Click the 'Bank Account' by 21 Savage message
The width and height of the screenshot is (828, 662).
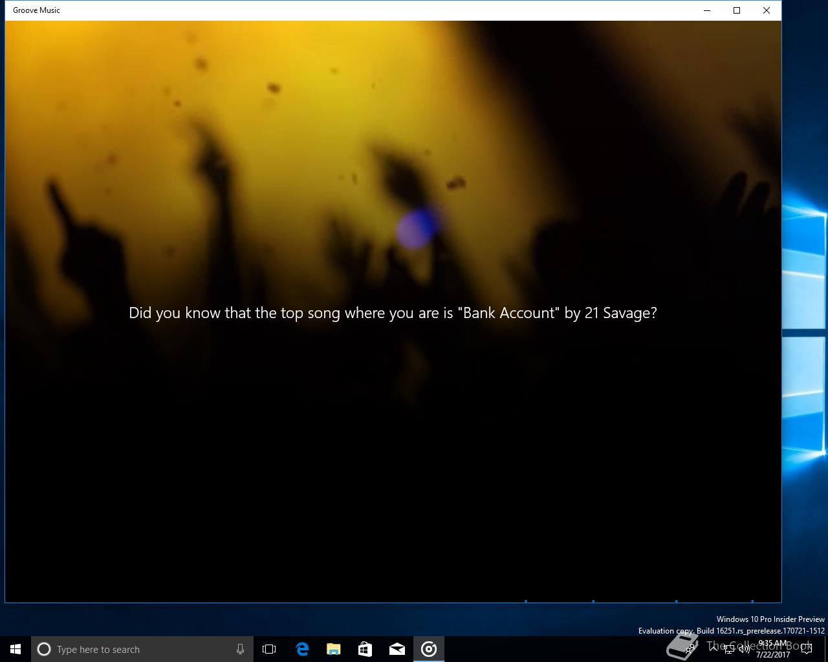coord(393,313)
